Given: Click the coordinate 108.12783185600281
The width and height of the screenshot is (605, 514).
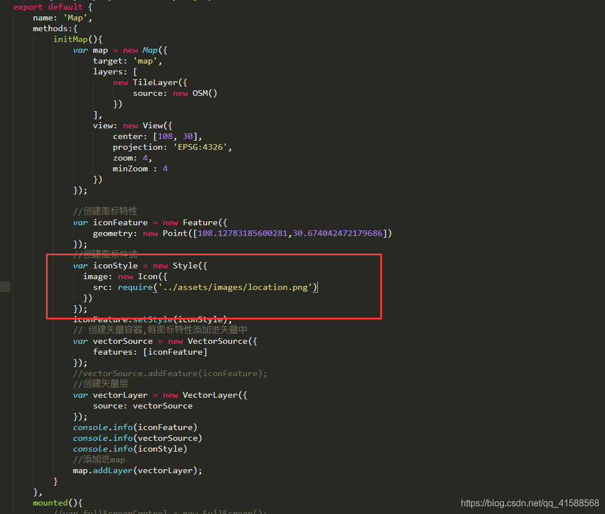Looking at the screenshot, I should point(243,233).
